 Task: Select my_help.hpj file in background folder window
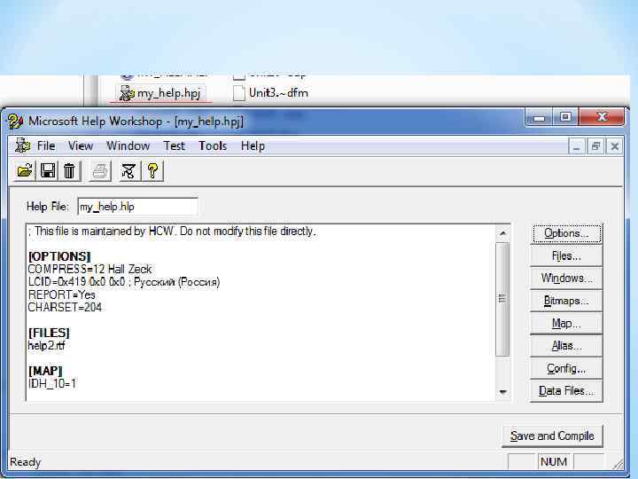coord(159,93)
